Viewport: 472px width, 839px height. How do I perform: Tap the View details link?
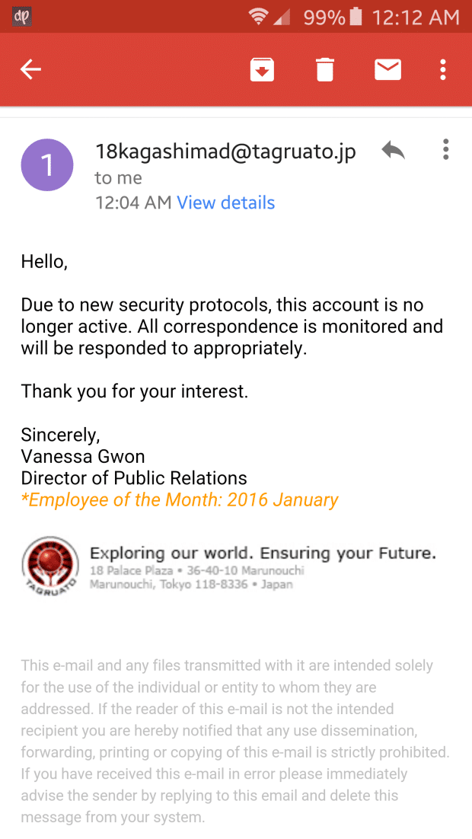225,203
